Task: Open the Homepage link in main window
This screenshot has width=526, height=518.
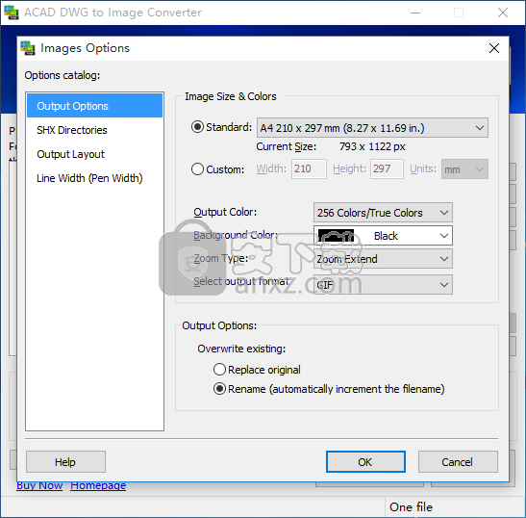Action: pos(98,486)
